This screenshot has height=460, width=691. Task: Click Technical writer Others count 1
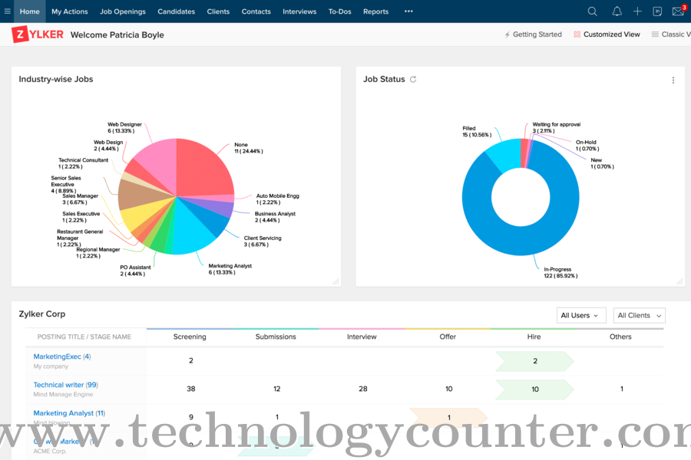coord(622,389)
